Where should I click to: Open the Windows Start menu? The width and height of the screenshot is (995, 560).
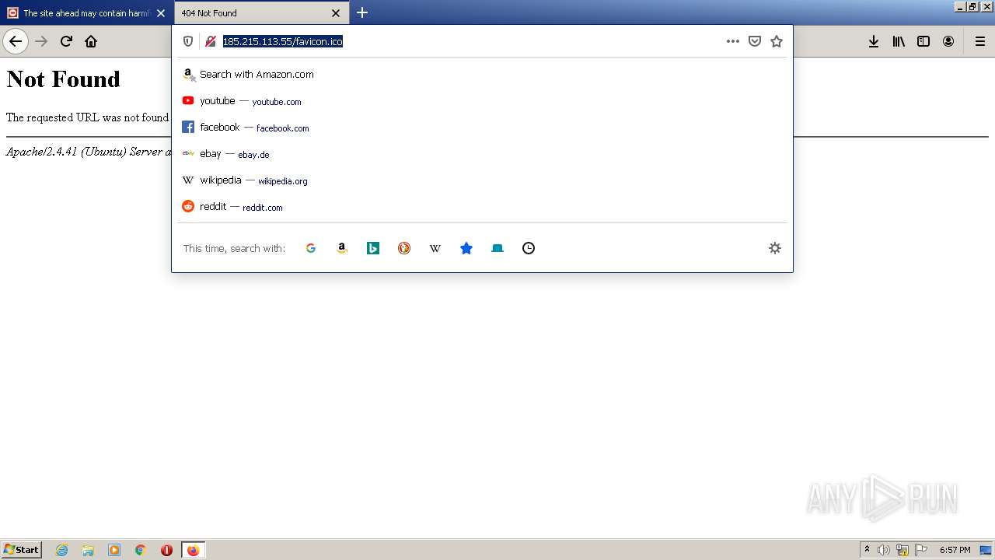pos(22,550)
